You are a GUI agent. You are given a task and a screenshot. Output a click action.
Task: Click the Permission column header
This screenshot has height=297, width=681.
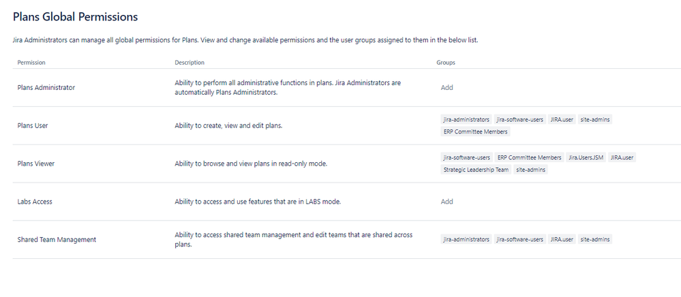pos(31,63)
